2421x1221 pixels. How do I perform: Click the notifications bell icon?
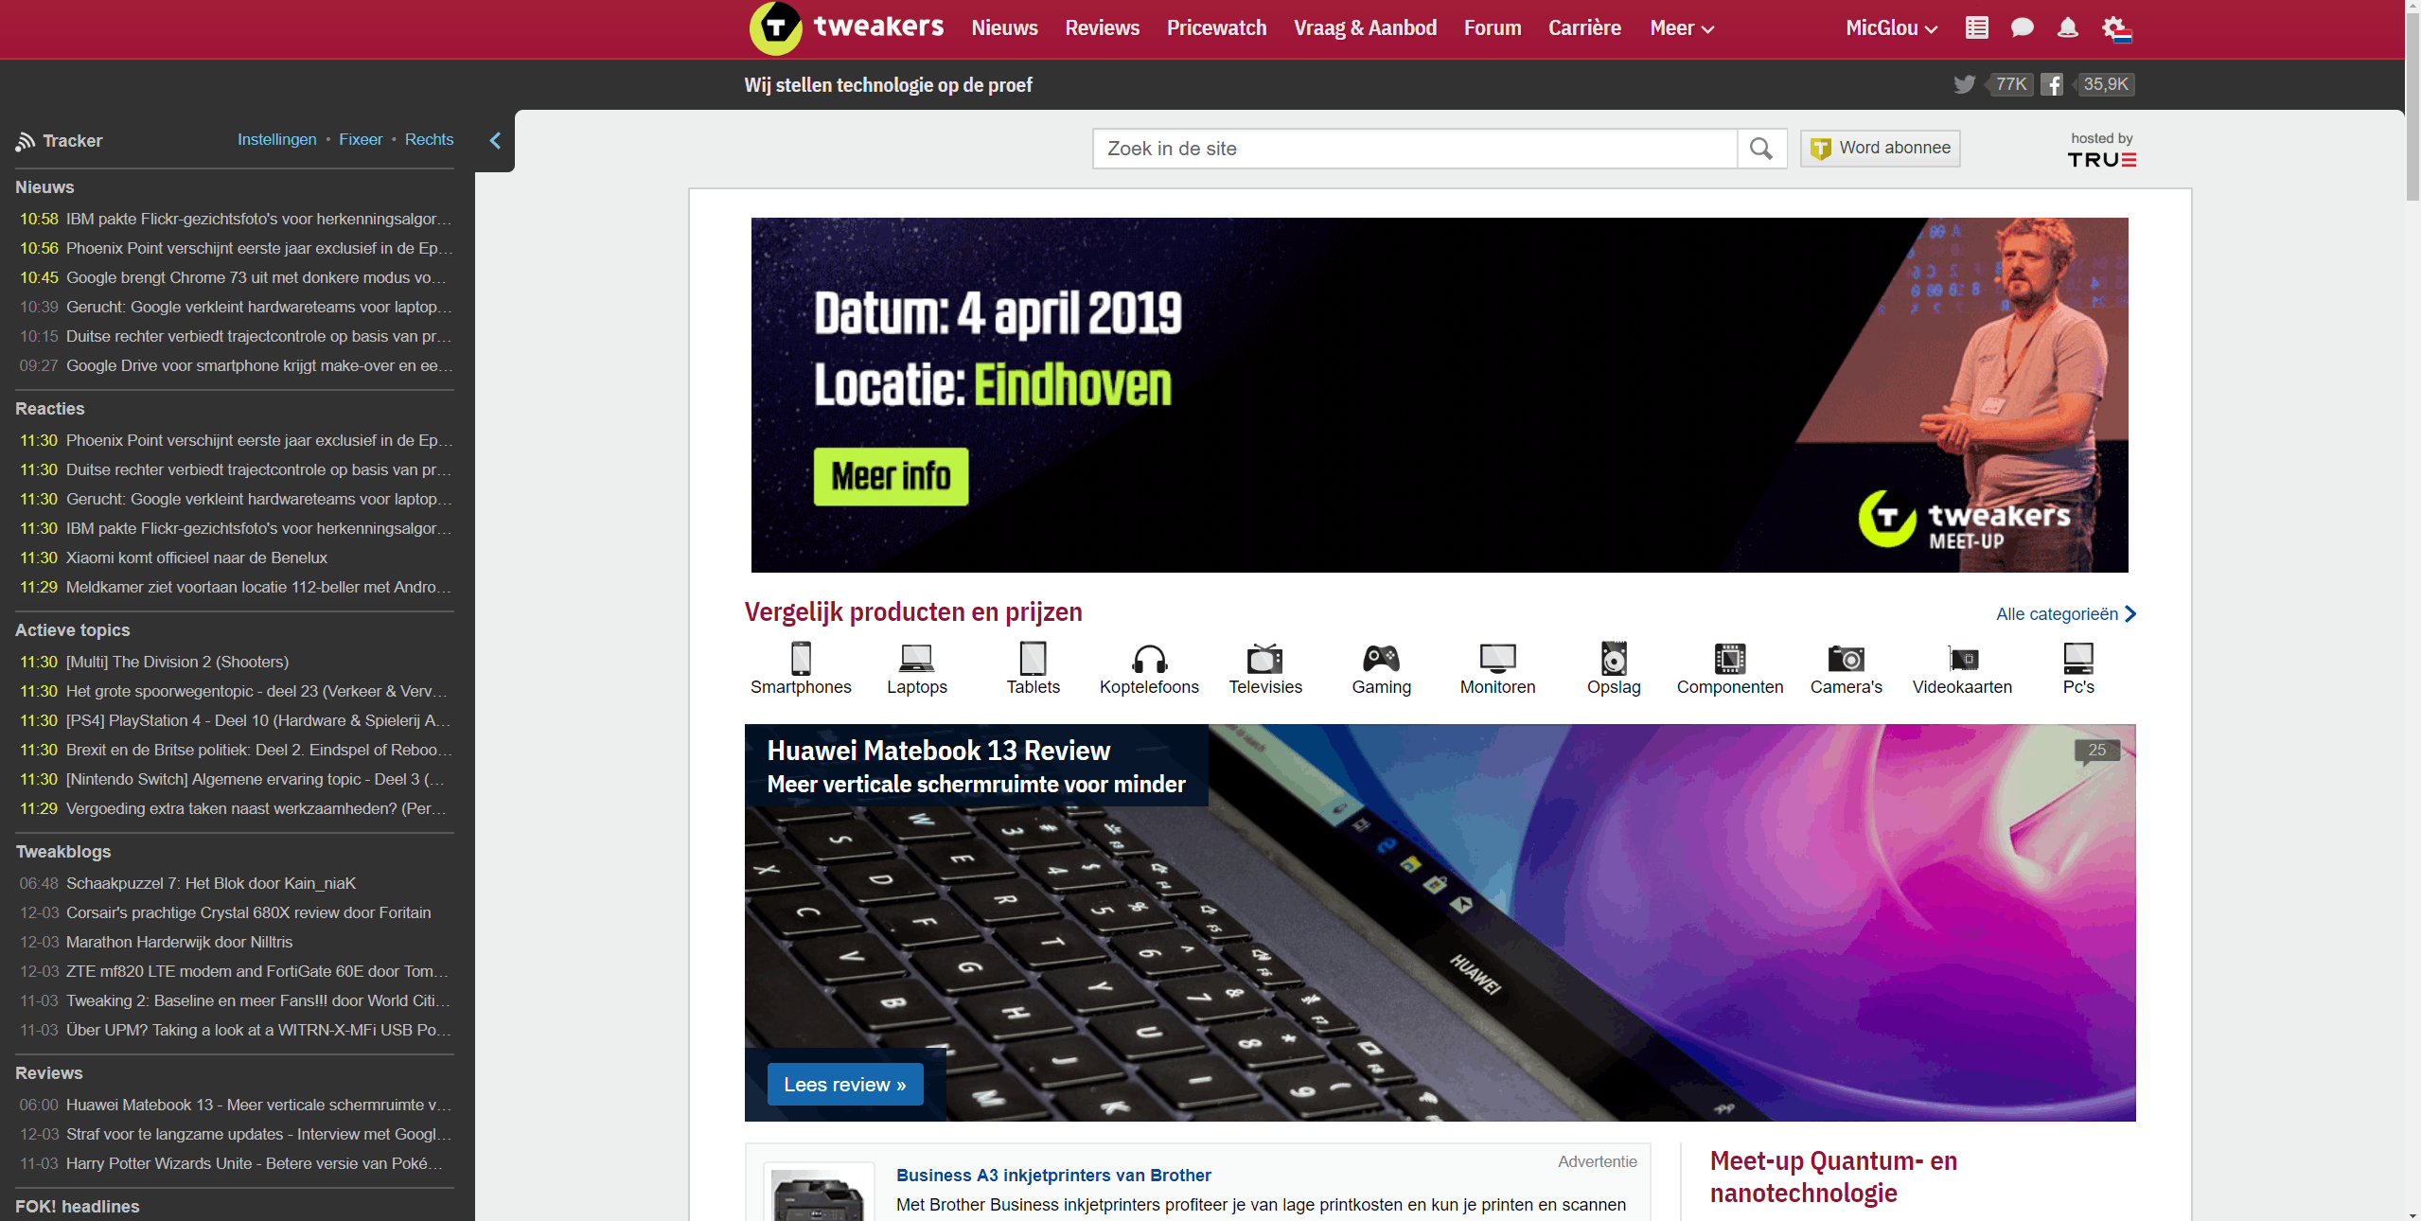2068,28
